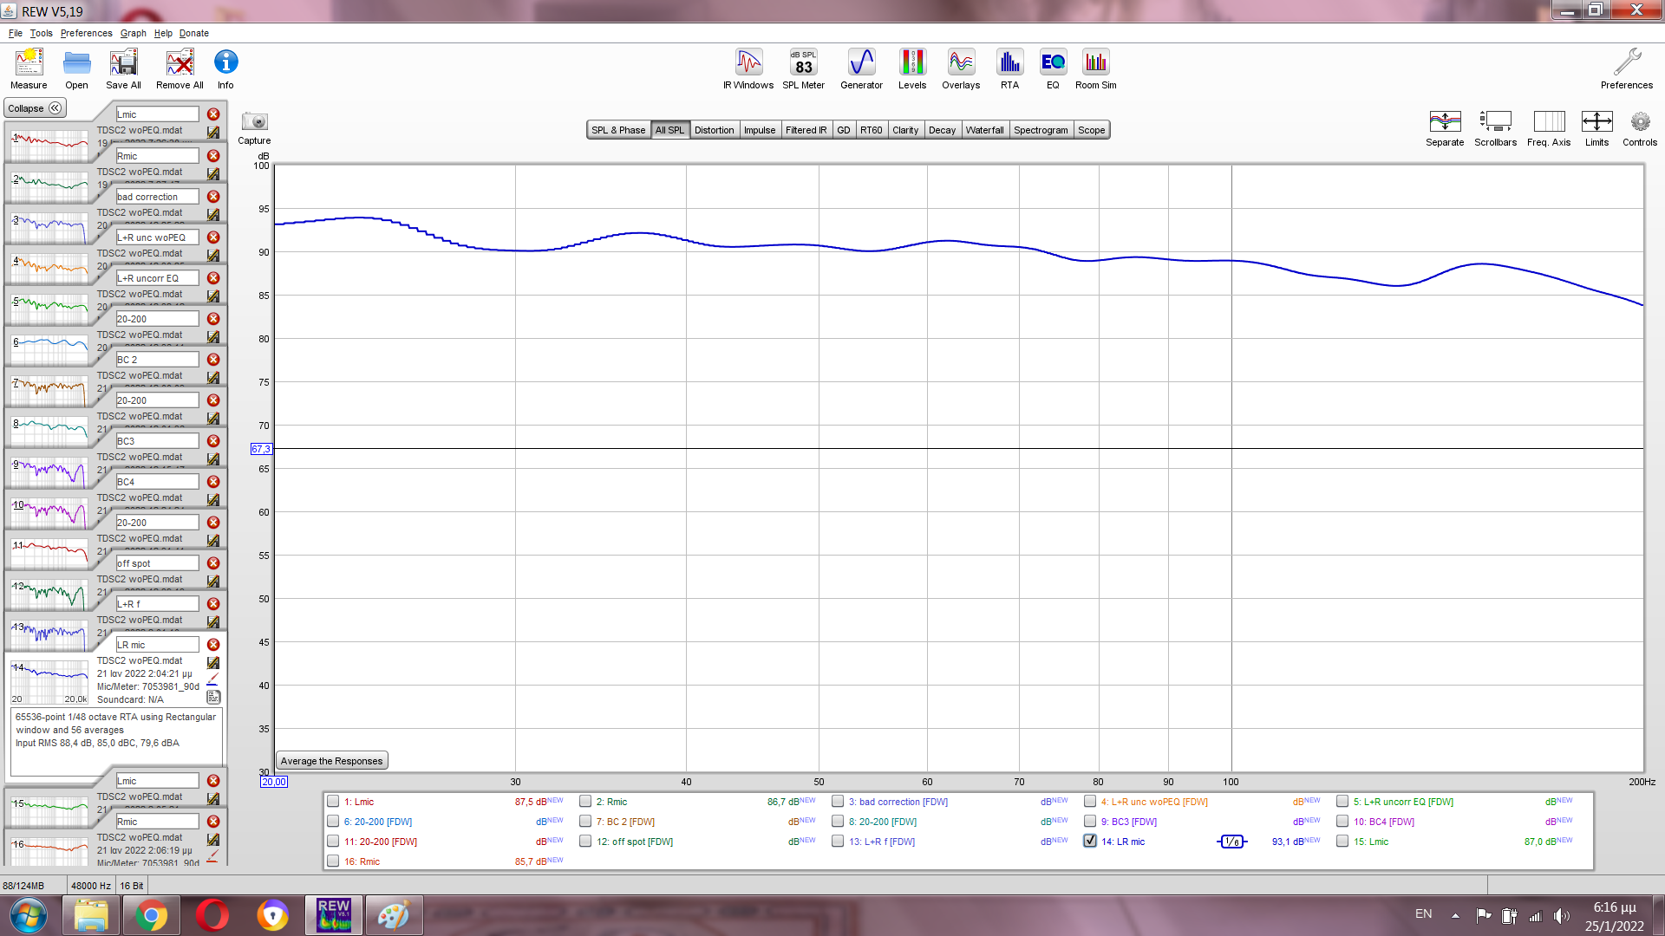This screenshot has height=936, width=1665.
Task: Open File menu
Action: [x=16, y=33]
